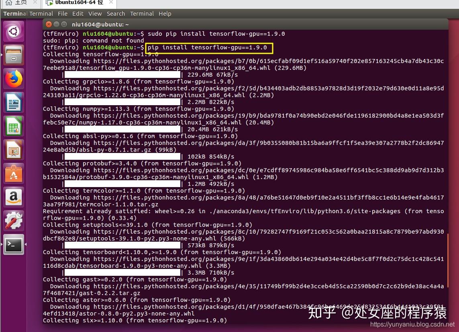The image size is (459, 332).
Task: Open the Help menu
Action: point(165,14)
